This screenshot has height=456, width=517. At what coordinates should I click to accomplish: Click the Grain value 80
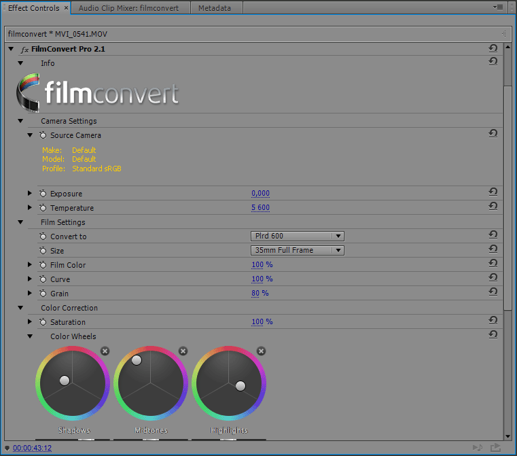pyautogui.click(x=255, y=293)
